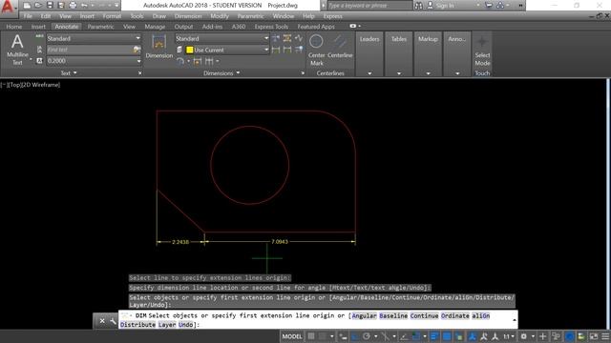Open the Draw menu

(x=159, y=16)
